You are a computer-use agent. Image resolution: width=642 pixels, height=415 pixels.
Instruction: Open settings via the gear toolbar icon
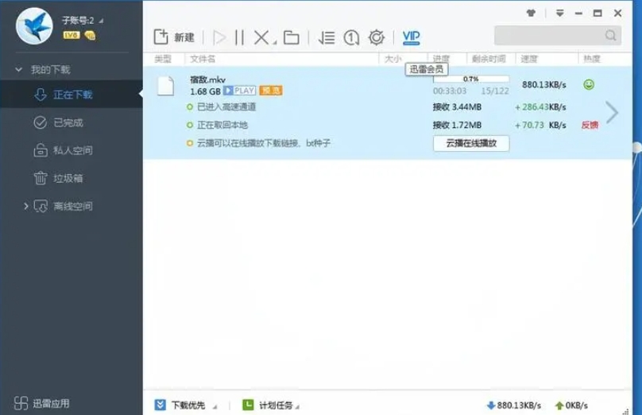[377, 37]
